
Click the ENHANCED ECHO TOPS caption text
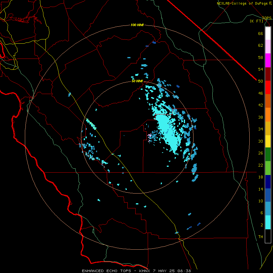pyautogui.click(x=106, y=271)
